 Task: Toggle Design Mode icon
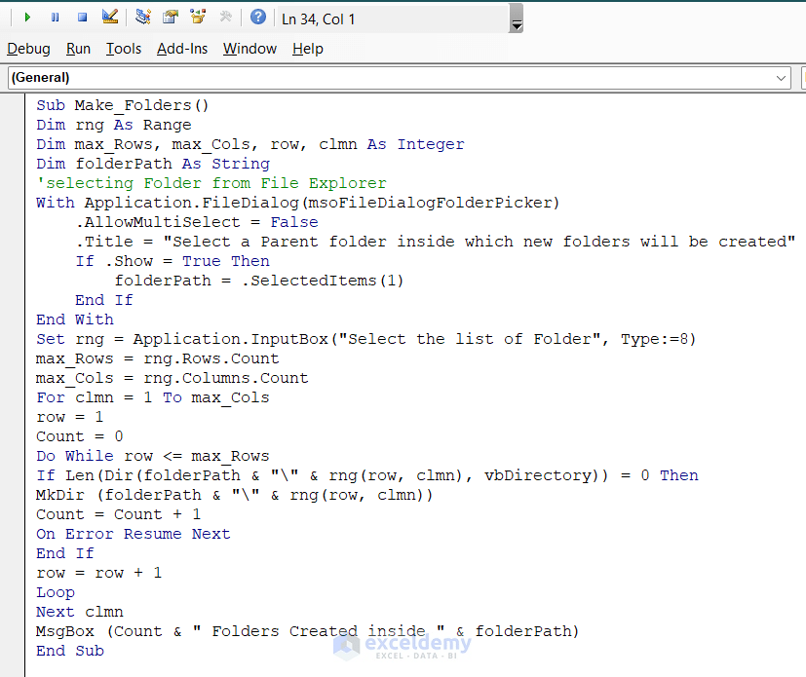click(x=110, y=18)
